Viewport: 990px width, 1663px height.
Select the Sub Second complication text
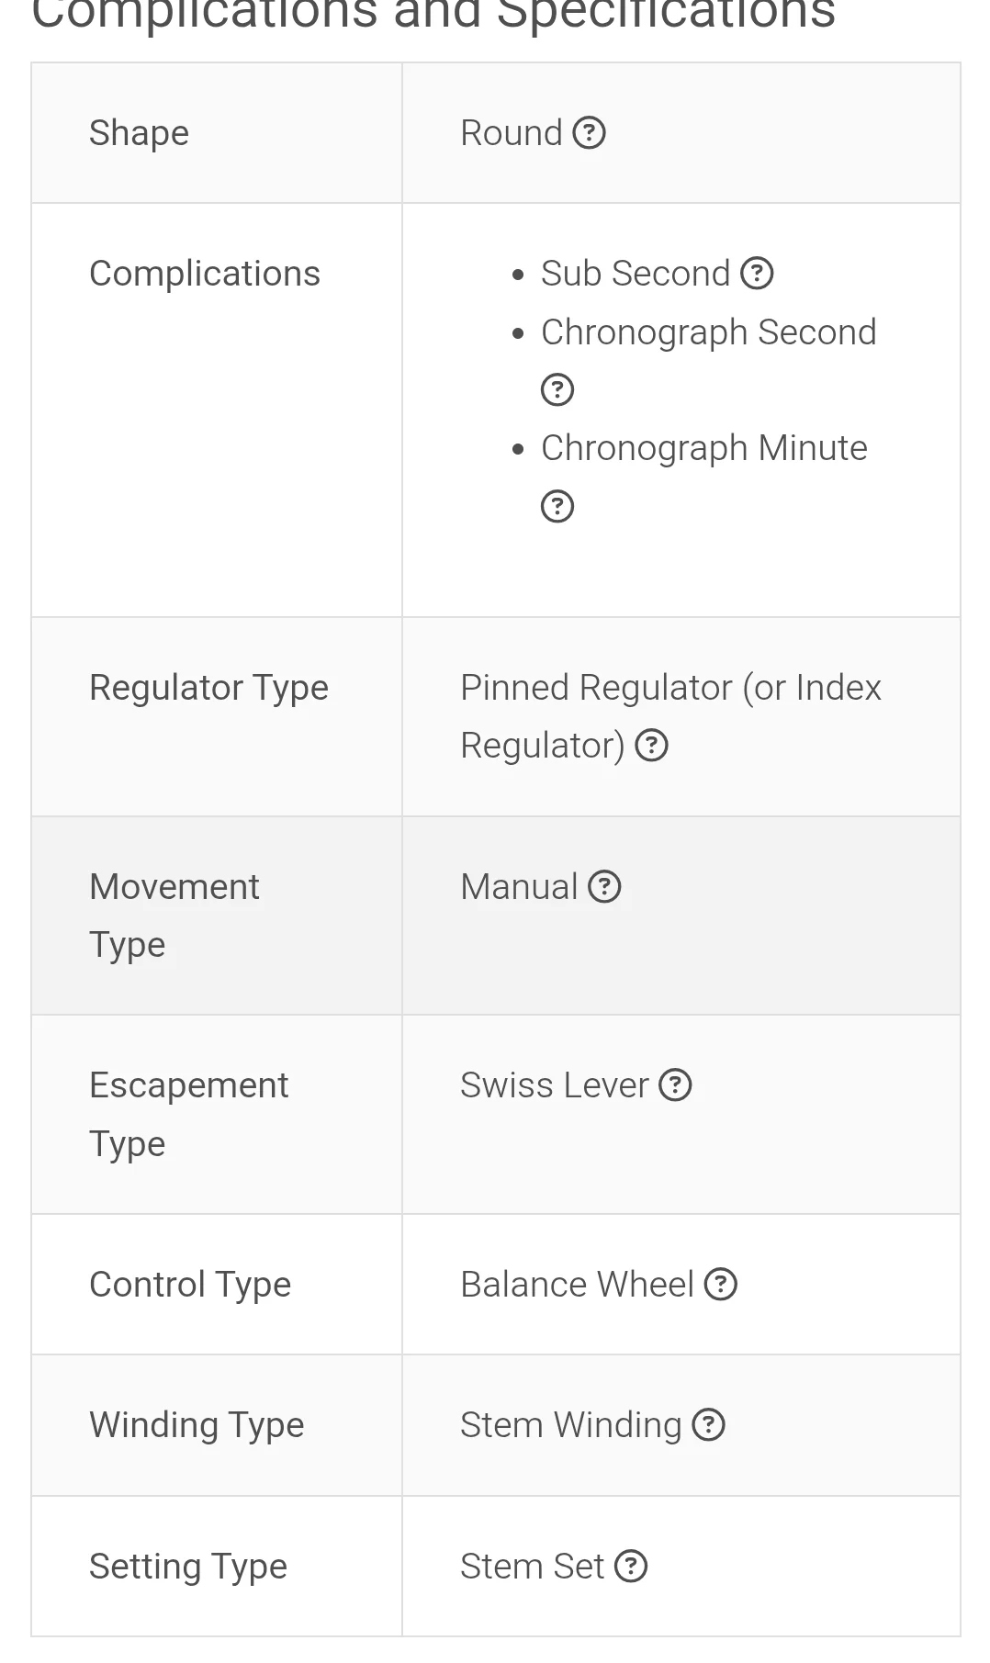pyautogui.click(x=635, y=274)
